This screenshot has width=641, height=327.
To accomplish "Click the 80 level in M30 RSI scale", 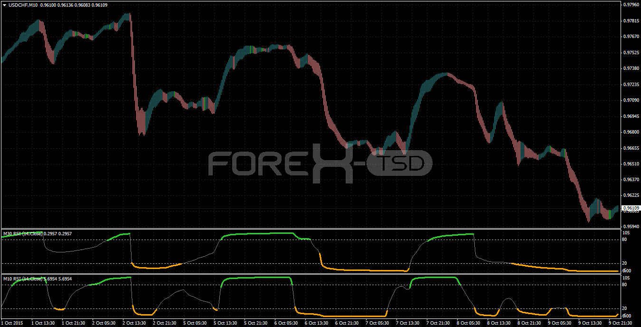I will click(x=625, y=240).
